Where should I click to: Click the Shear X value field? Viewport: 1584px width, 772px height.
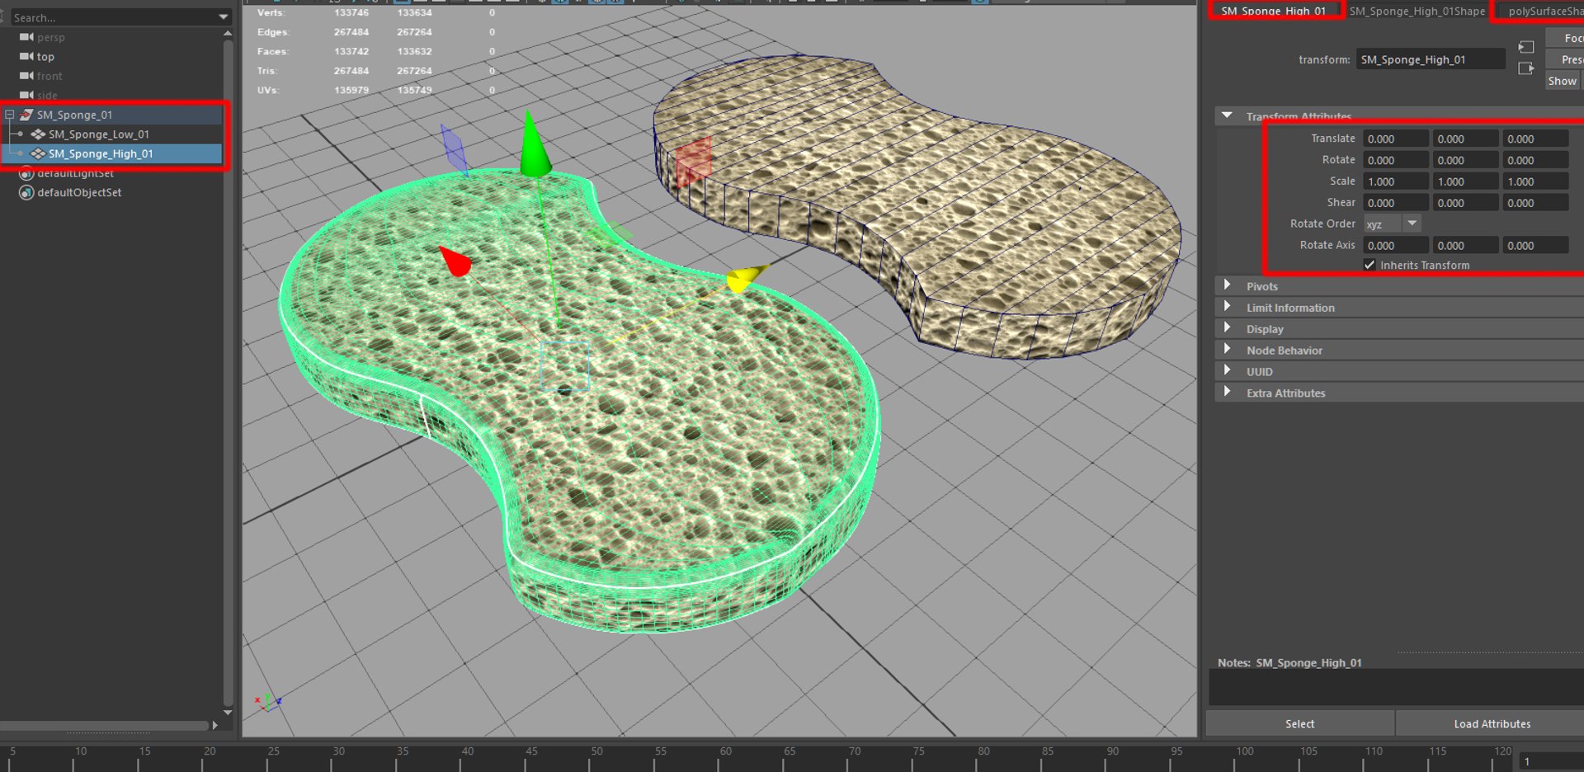[x=1396, y=203]
